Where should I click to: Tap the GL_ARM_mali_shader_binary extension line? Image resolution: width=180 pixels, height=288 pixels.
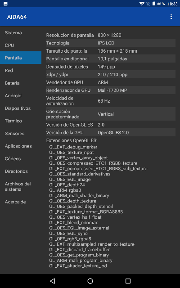tap(79, 196)
